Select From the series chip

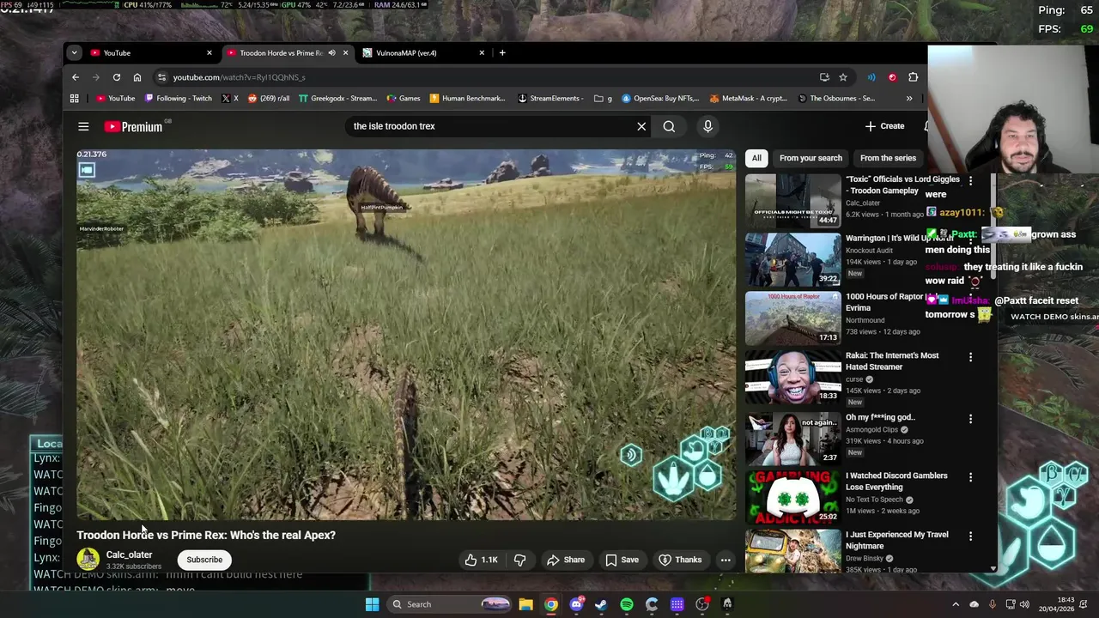pos(888,158)
